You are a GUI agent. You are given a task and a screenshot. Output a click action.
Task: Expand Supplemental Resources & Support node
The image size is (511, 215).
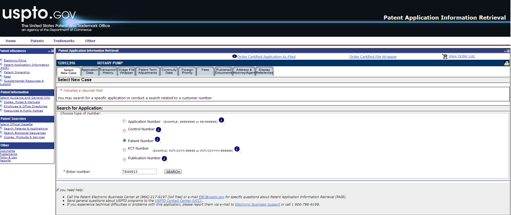1,80
